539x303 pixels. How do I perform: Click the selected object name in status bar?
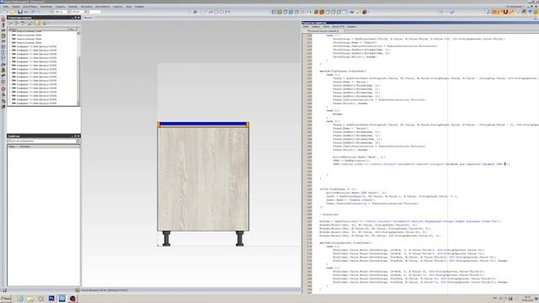pos(104,290)
